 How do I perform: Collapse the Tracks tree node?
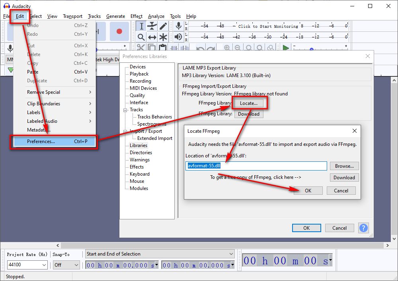click(125, 110)
